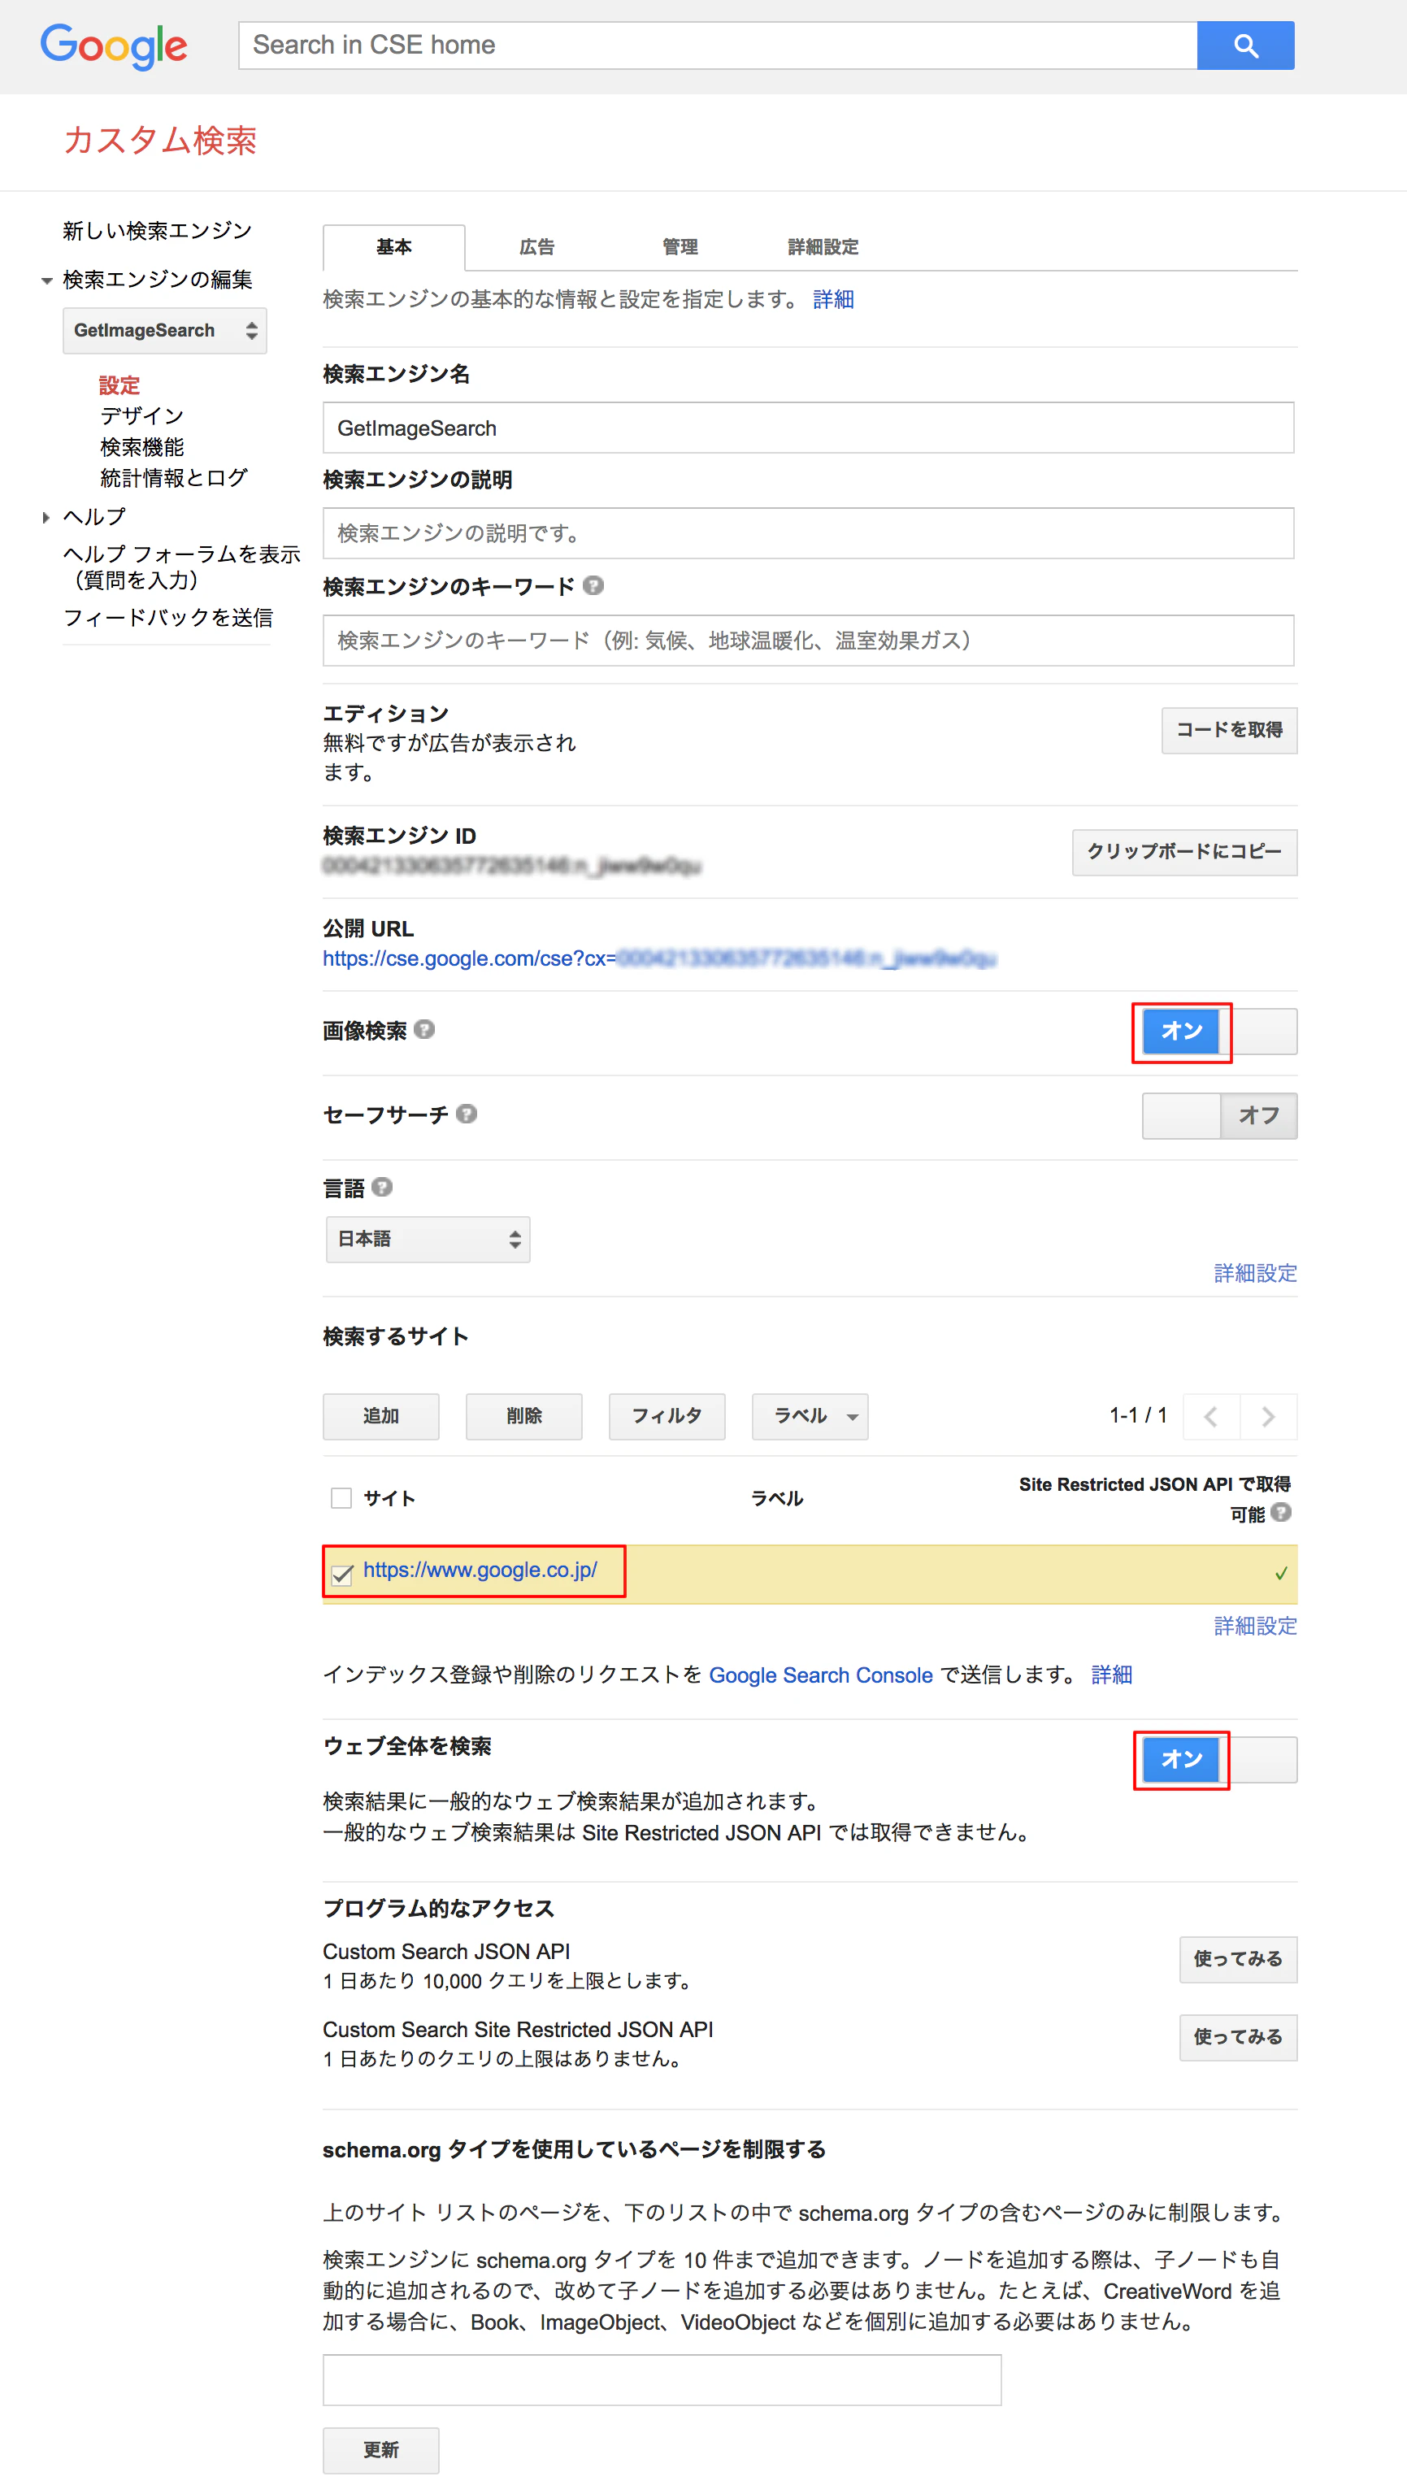
Task: Switch セーフサーチ from オフ to on
Action: pos(1181,1115)
